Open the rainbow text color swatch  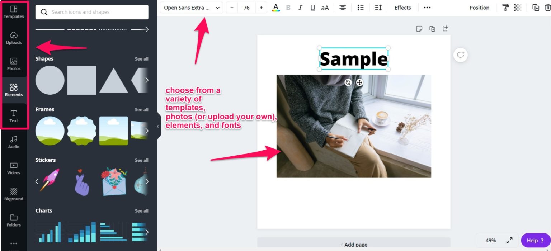[x=276, y=7]
